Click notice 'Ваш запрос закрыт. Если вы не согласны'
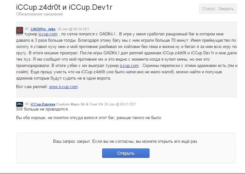The image size is (245, 174). tap(94, 141)
